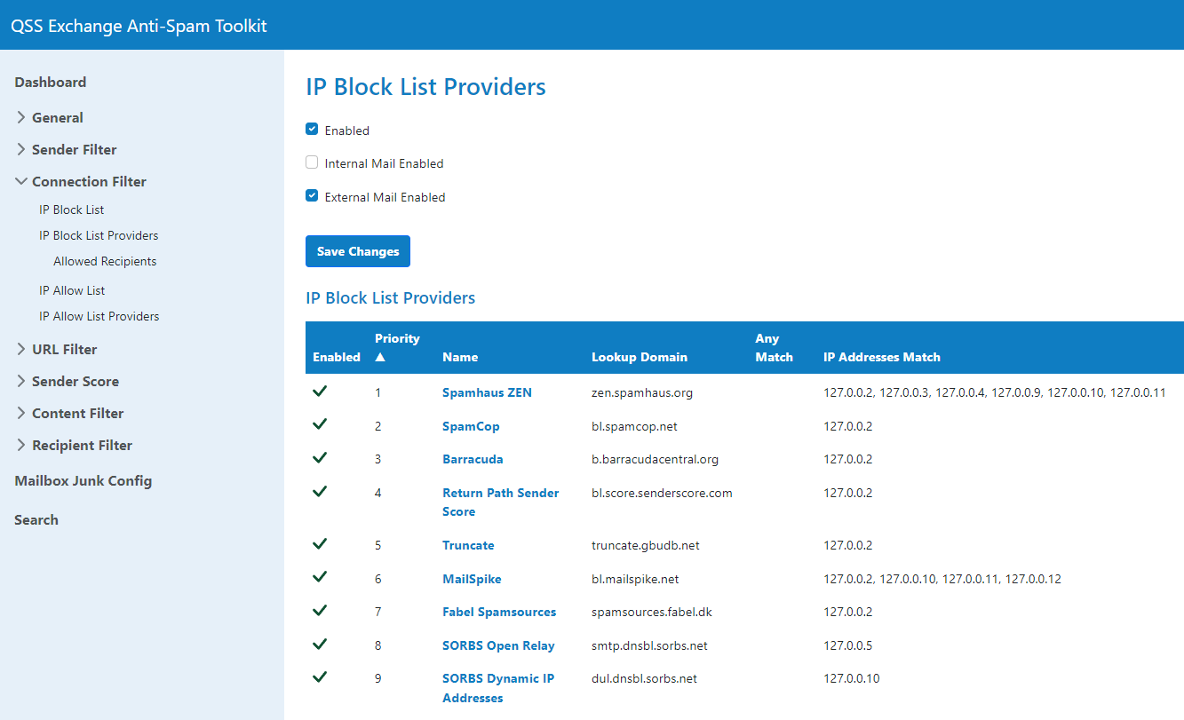Open SORBS Dynamic IP Addresses link

(x=498, y=688)
